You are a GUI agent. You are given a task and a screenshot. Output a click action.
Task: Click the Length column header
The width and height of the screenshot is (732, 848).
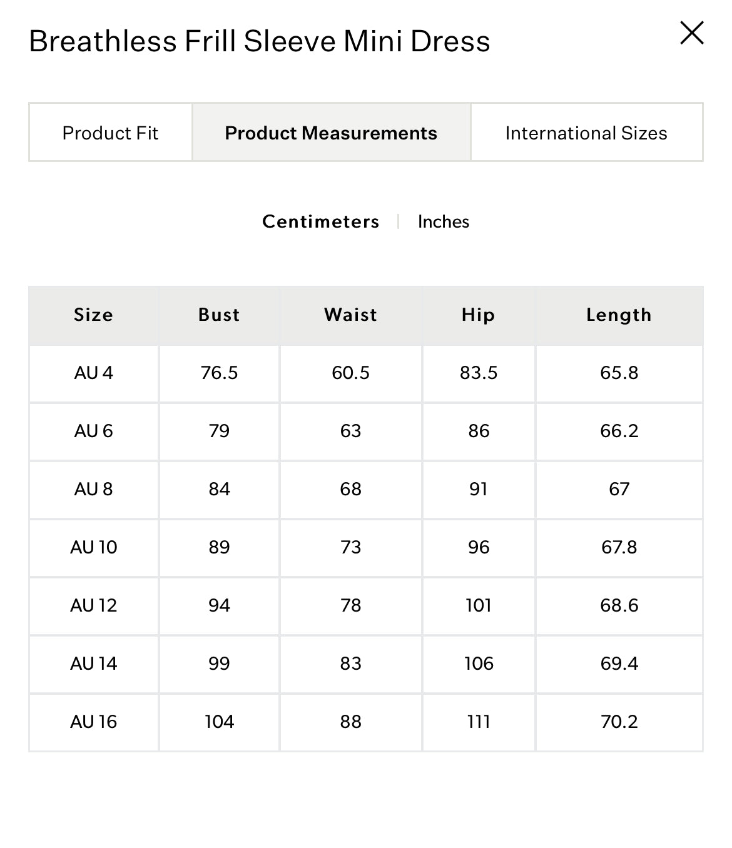(619, 315)
